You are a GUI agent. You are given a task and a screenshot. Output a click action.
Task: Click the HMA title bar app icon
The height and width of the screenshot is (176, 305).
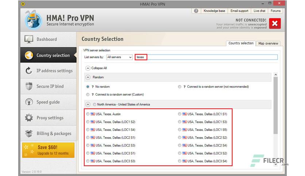point(23,4)
